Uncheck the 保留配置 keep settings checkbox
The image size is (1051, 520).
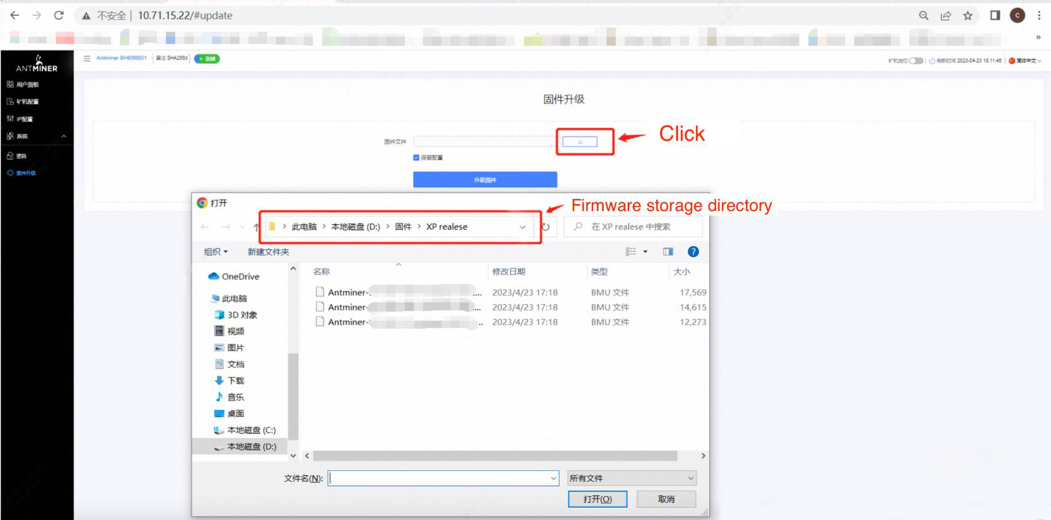coord(416,158)
